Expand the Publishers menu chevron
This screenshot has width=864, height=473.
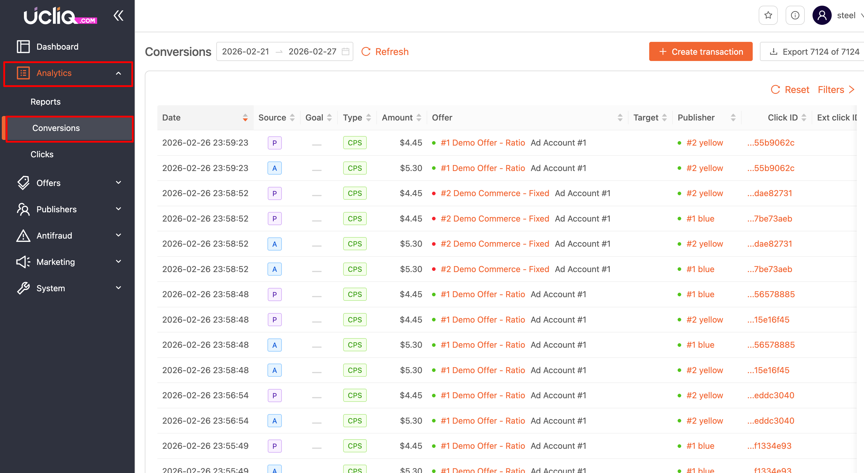118,209
